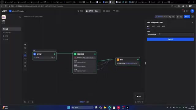Expand the blue Publish (发布) dropdown

(187, 17)
